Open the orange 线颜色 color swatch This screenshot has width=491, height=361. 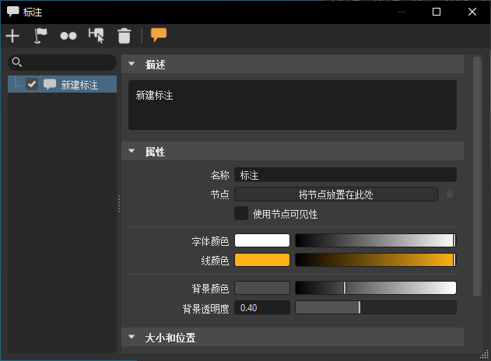pos(262,260)
